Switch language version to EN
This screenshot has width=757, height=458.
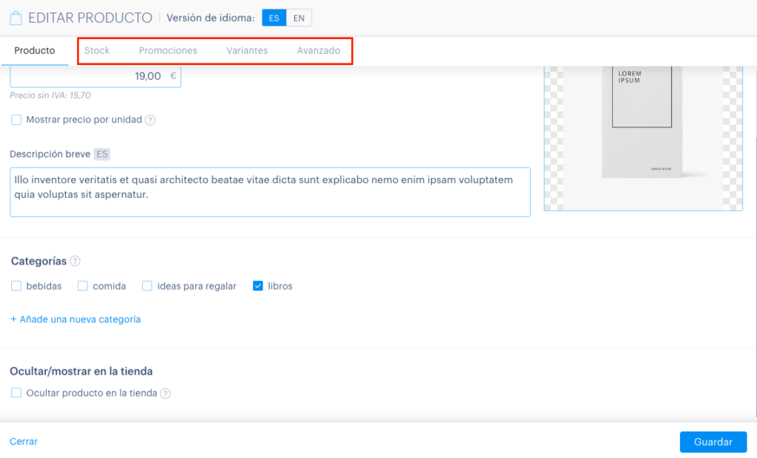[299, 18]
